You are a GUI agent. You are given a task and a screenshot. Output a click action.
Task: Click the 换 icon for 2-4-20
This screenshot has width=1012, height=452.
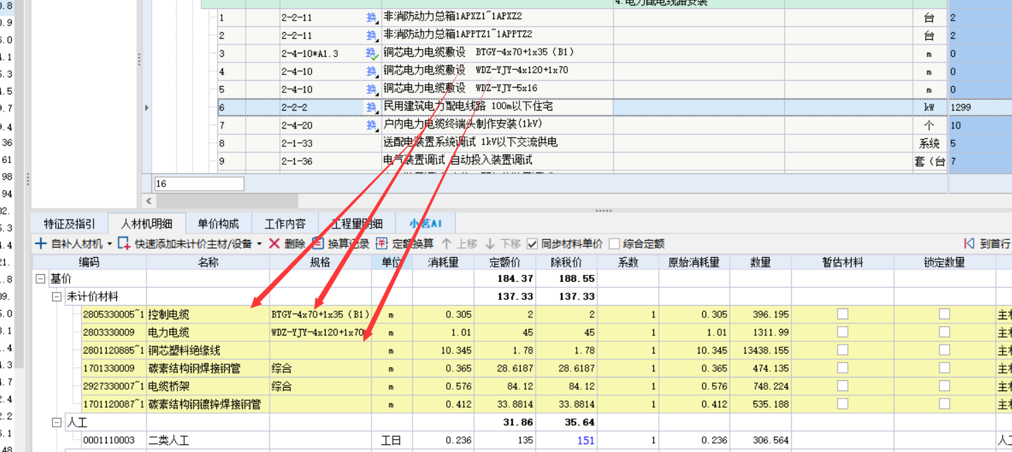(x=372, y=125)
